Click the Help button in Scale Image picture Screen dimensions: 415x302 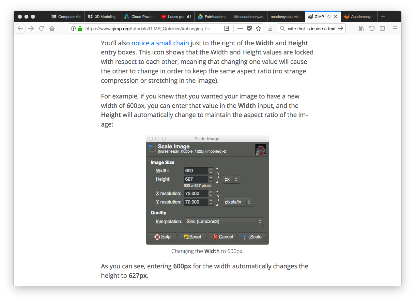click(x=162, y=237)
